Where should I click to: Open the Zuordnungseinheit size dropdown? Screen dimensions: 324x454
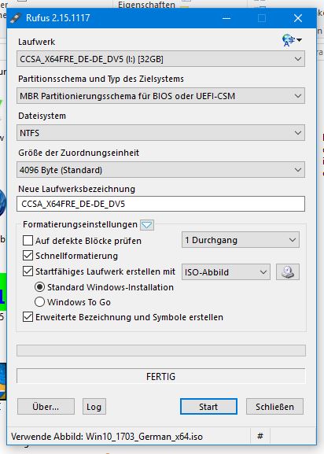pyautogui.click(x=160, y=170)
